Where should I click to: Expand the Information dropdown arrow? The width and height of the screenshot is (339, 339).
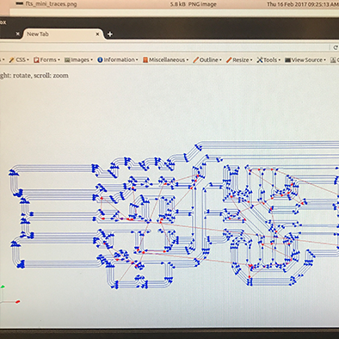[137, 60]
